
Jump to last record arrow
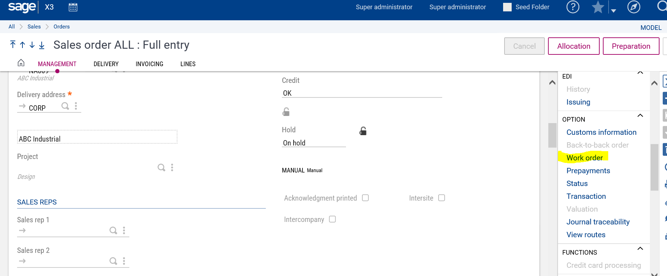(x=42, y=45)
